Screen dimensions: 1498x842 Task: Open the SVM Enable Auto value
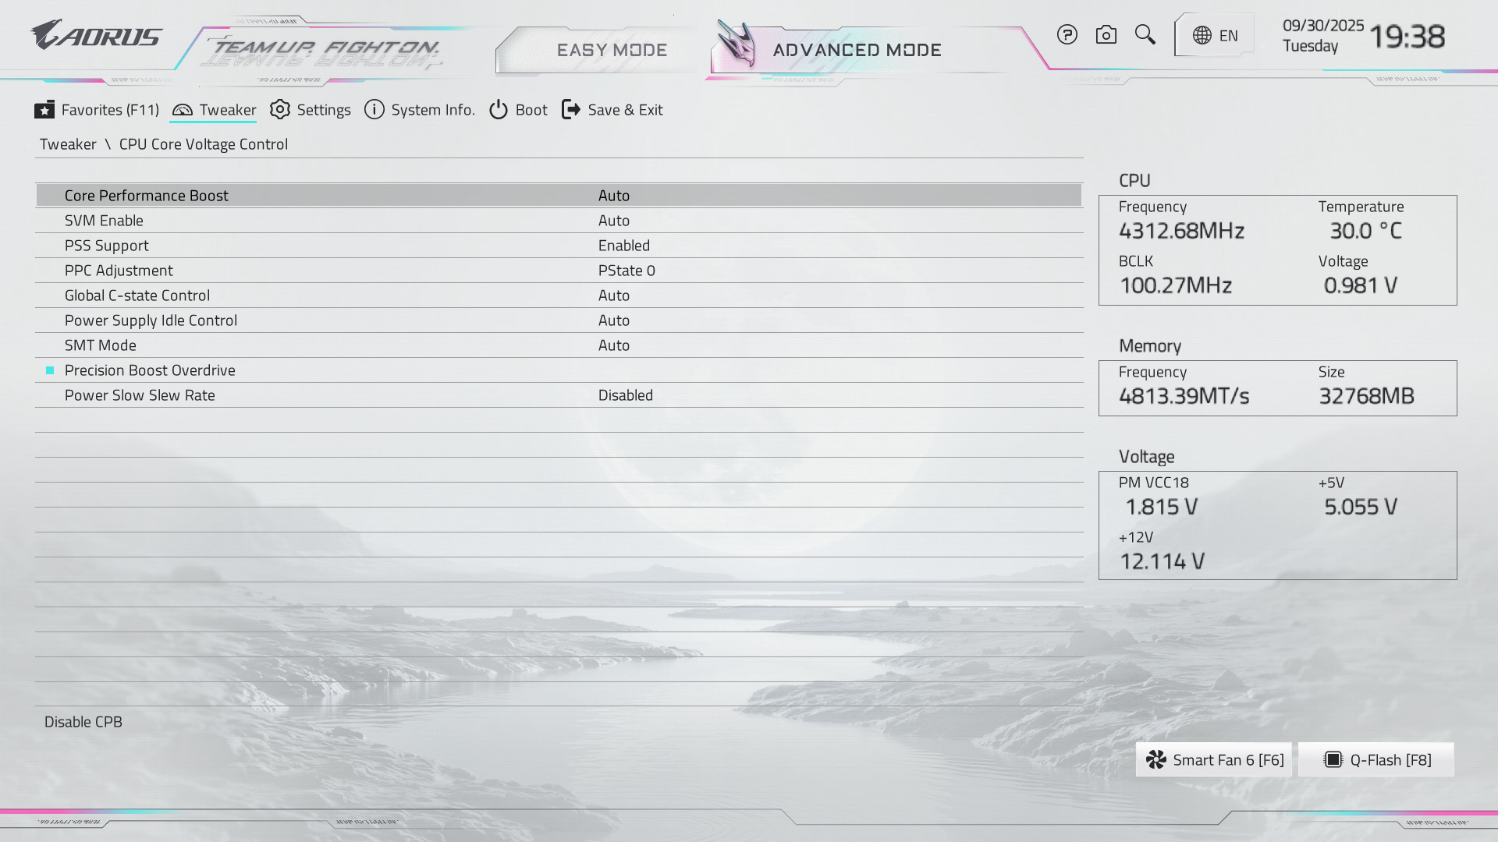(614, 221)
